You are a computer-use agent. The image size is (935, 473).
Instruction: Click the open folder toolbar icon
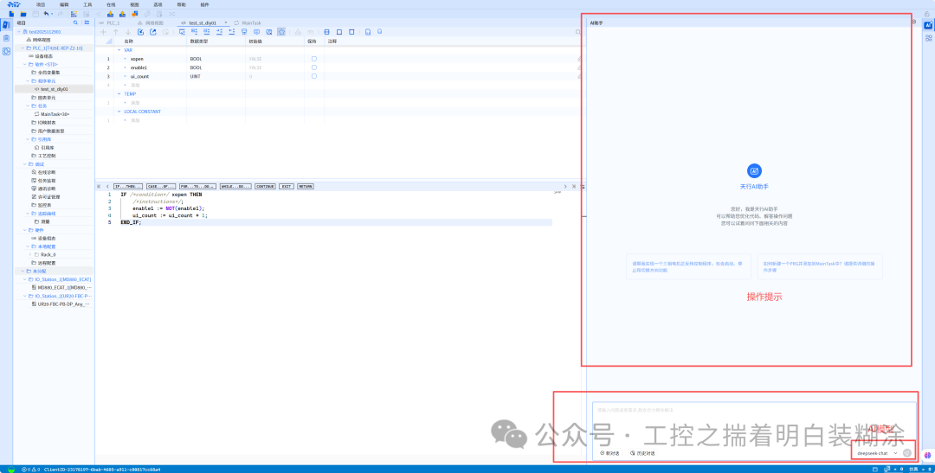pos(23,14)
